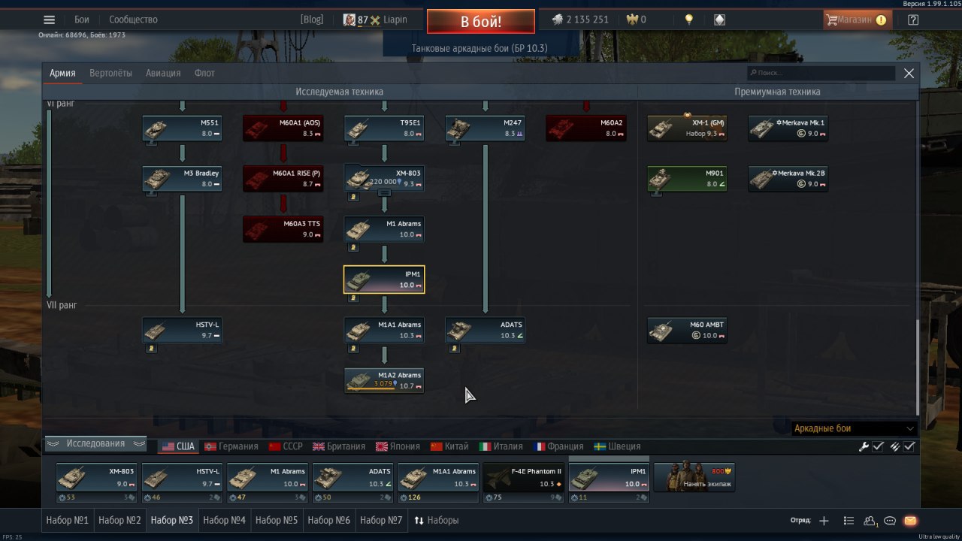Open the Магазин shop button
Image resolution: width=962 pixels, height=541 pixels.
click(858, 20)
